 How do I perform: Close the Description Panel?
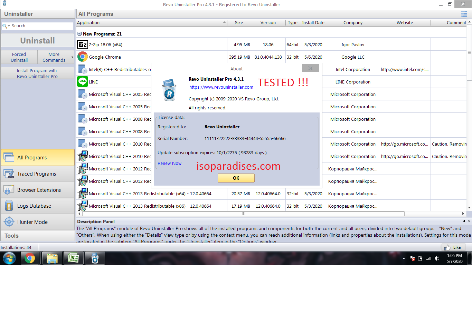point(469,221)
